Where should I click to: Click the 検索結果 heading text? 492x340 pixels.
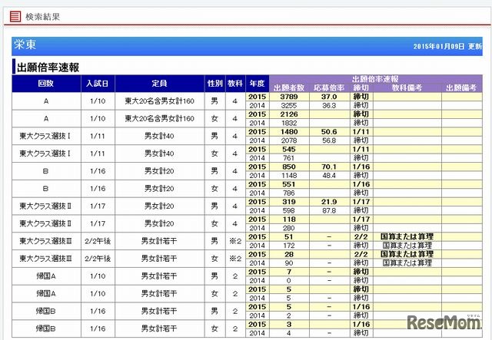tap(42, 17)
